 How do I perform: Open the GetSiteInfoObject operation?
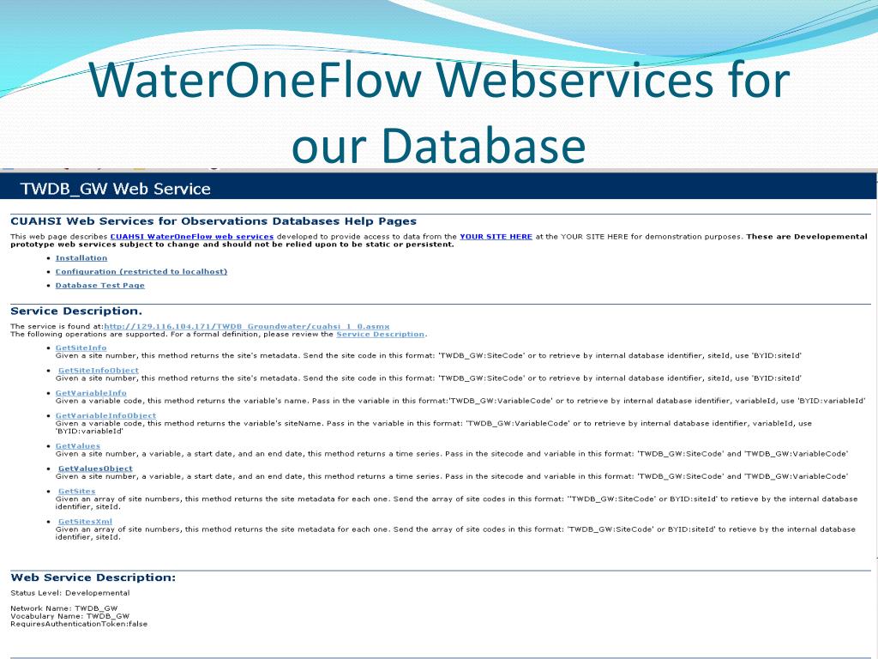[x=98, y=370]
